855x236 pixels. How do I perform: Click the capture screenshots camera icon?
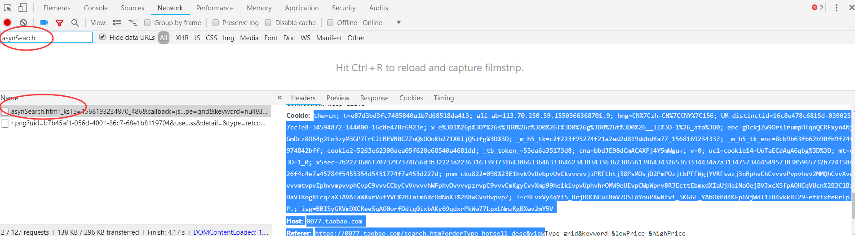pyautogui.click(x=44, y=22)
